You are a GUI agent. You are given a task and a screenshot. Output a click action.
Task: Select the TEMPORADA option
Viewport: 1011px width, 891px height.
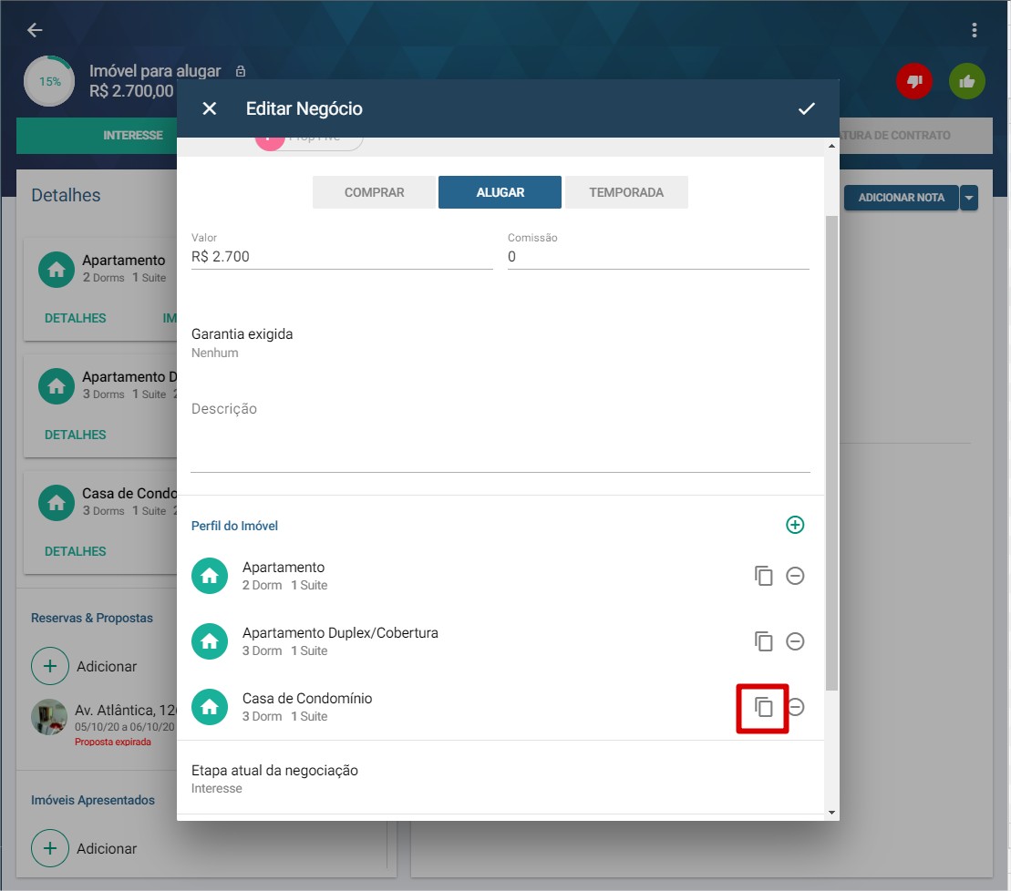[626, 192]
